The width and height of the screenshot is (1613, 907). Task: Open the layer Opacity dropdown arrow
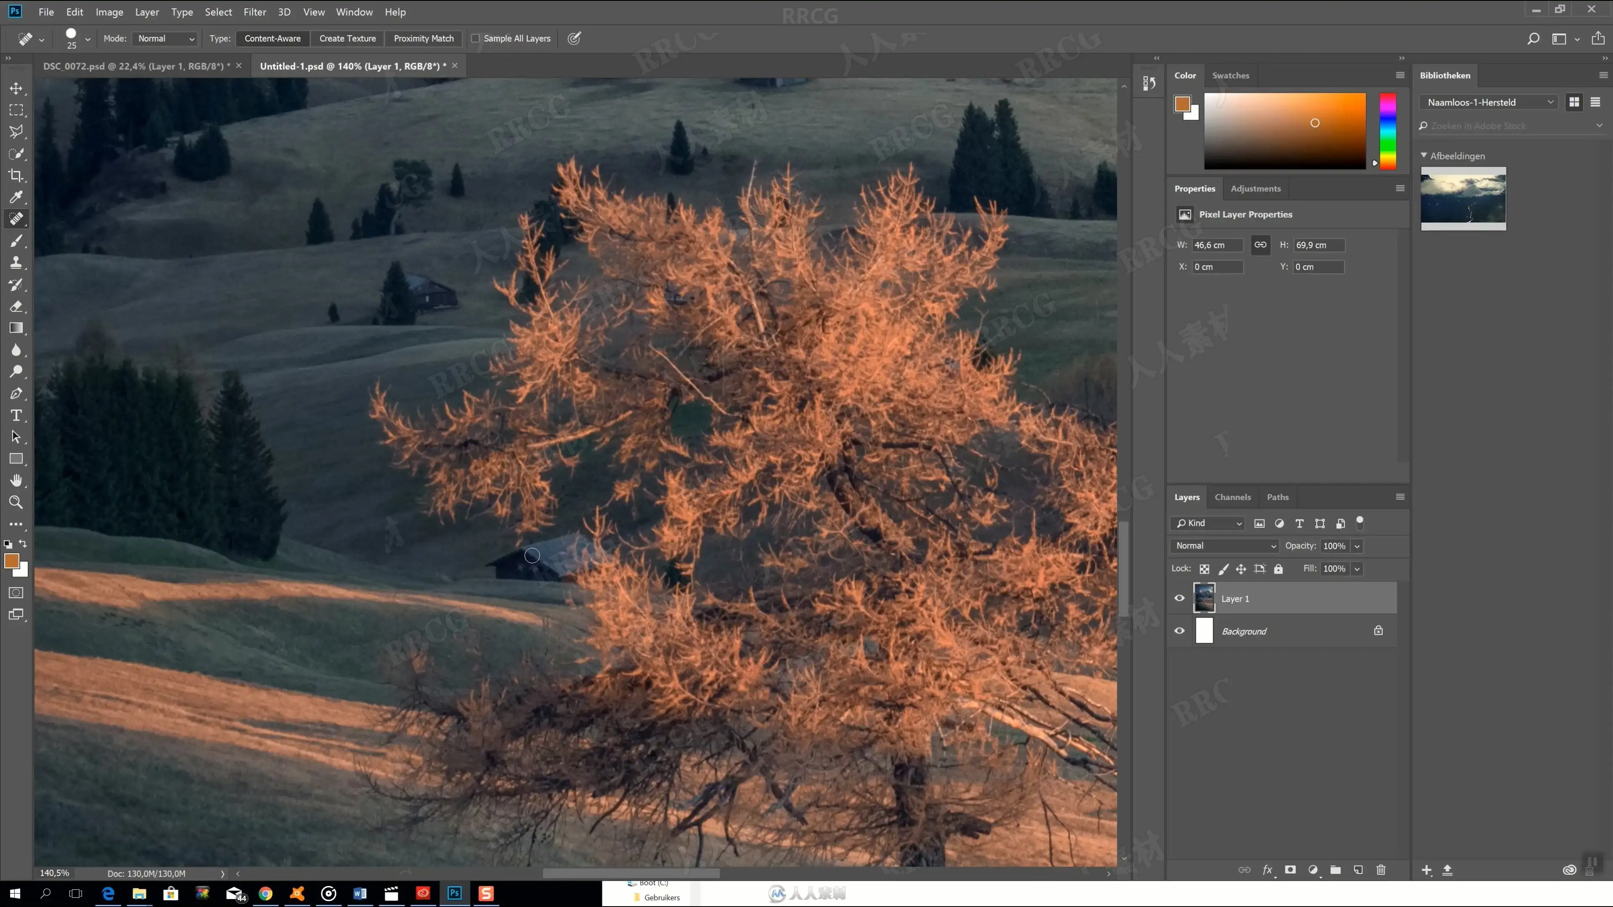pyautogui.click(x=1357, y=546)
